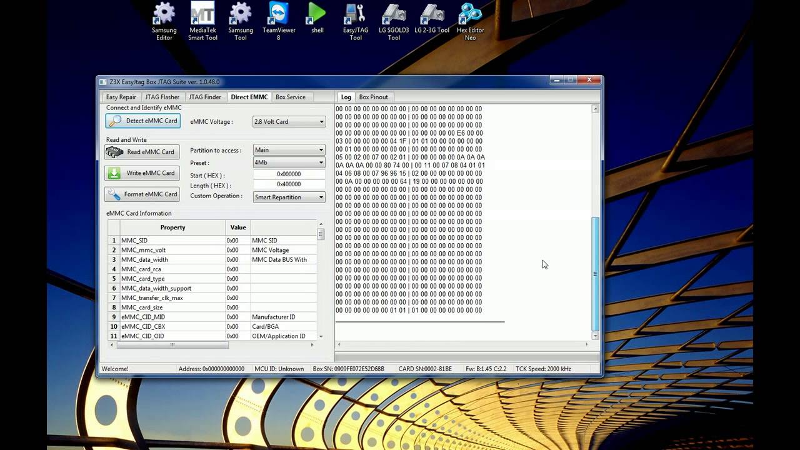The image size is (800, 450).
Task: Open EasyJTAG Tool desktop icon
Action: (x=356, y=21)
